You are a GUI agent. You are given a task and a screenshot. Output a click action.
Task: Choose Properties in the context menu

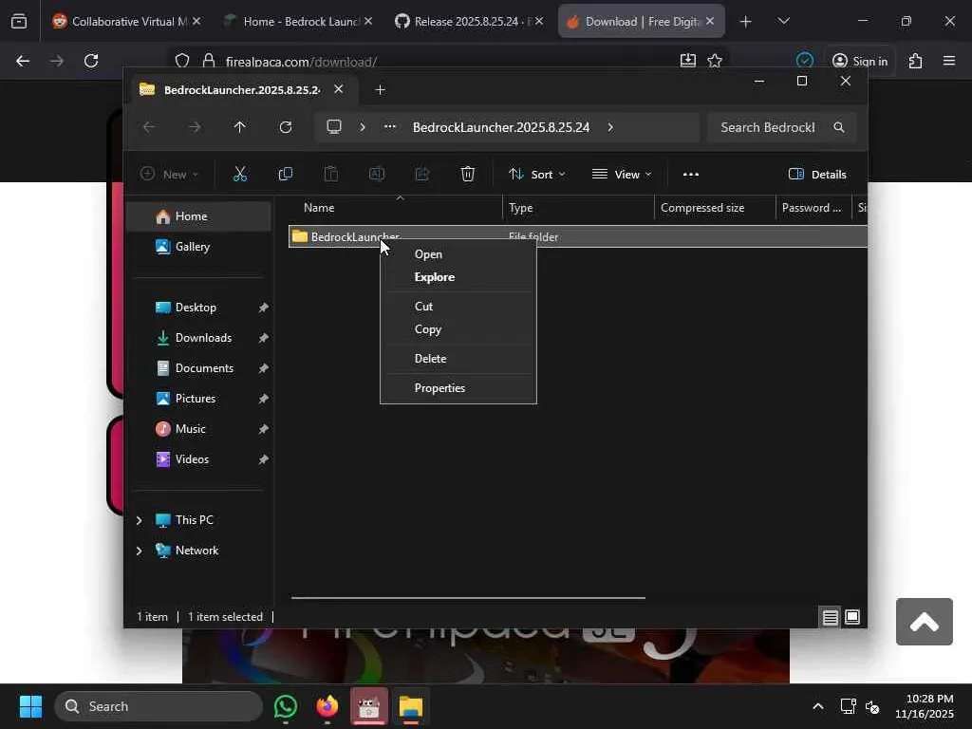tap(458, 388)
